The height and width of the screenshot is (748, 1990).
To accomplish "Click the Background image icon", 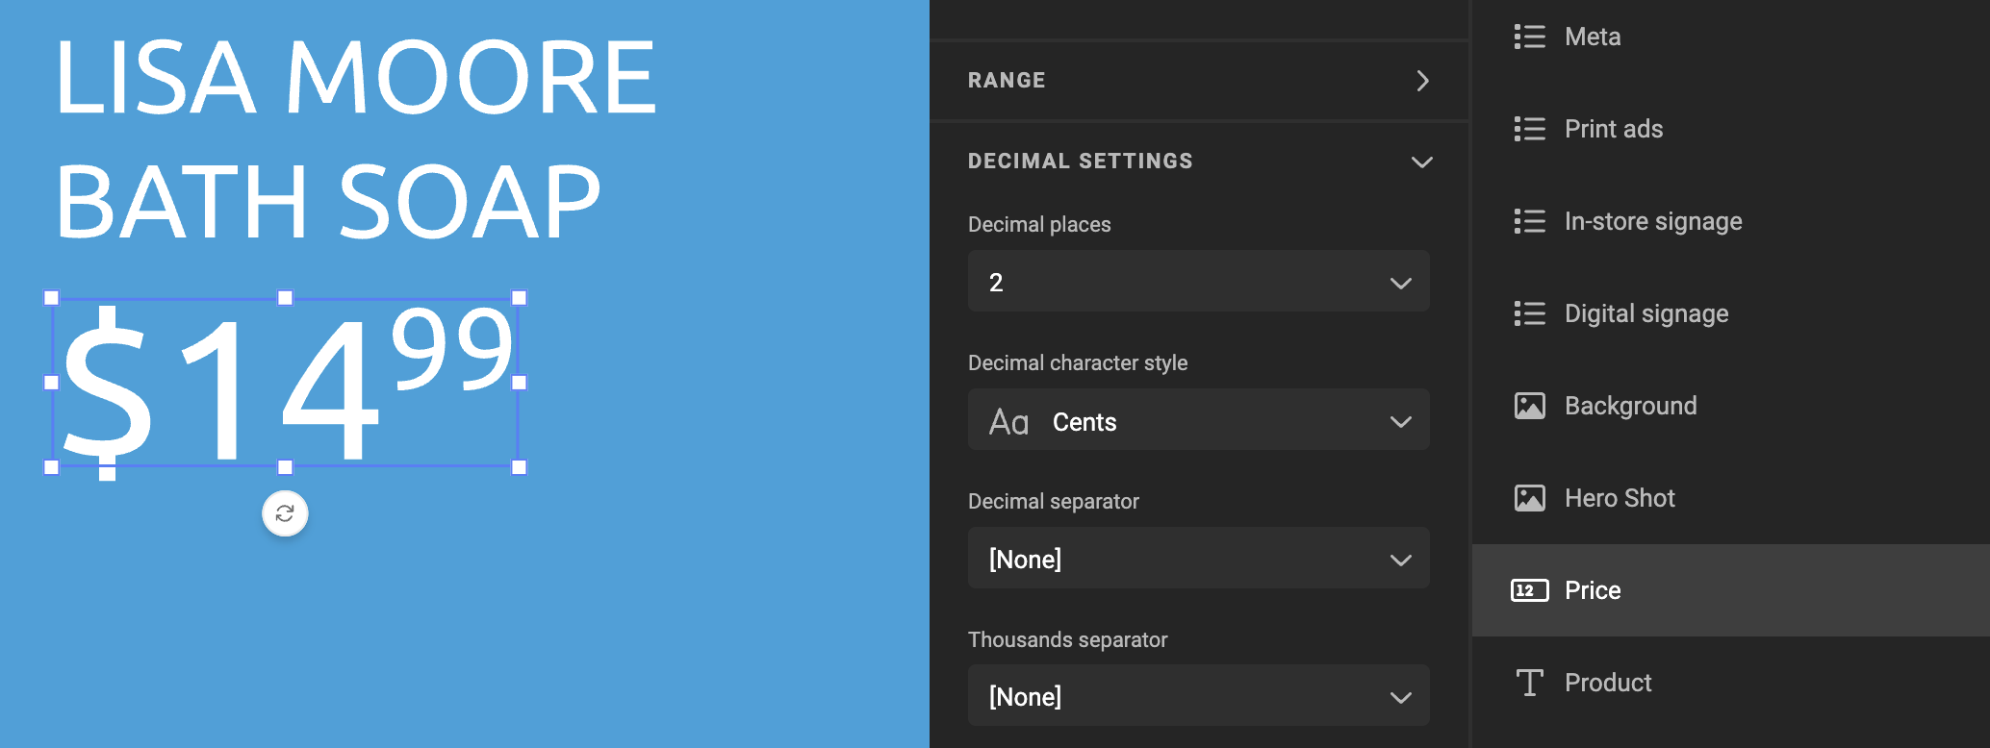I will (x=1529, y=406).
